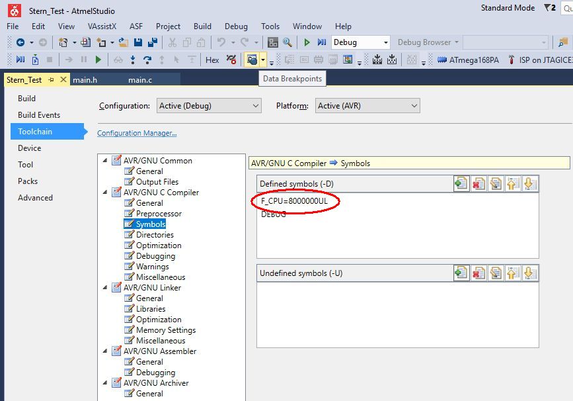Screen dimensions: 573x401
Task: Open the Tools menu
Action: click(x=270, y=26)
